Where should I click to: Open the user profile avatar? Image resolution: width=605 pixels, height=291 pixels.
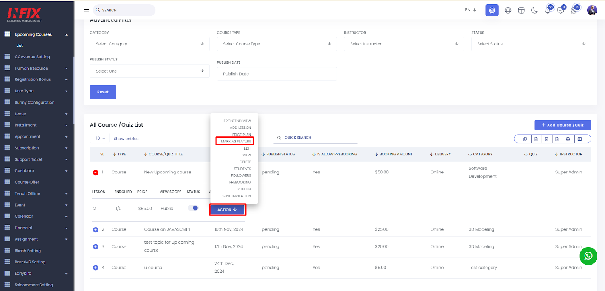click(x=592, y=10)
